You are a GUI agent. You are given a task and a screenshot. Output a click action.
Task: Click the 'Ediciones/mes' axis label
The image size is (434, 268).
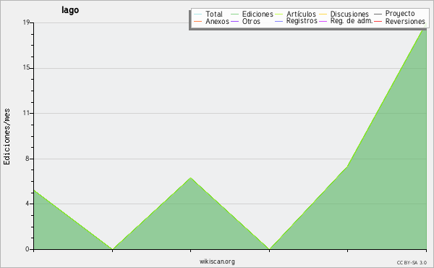point(7,137)
